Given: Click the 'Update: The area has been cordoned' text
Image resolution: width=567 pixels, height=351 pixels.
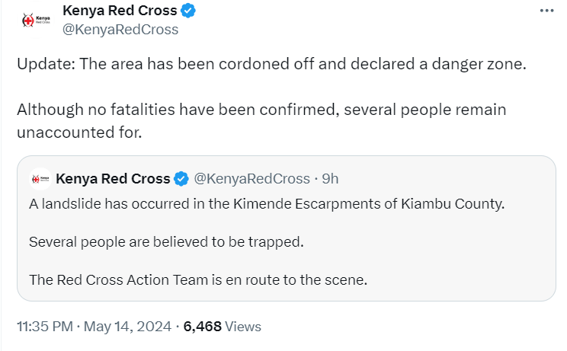Looking at the screenshot, I should [x=271, y=64].
